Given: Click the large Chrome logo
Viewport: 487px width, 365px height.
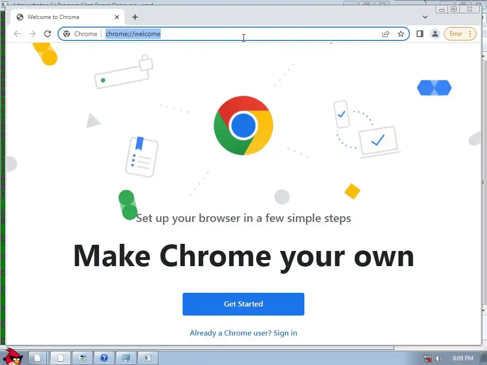Looking at the screenshot, I should (x=243, y=125).
